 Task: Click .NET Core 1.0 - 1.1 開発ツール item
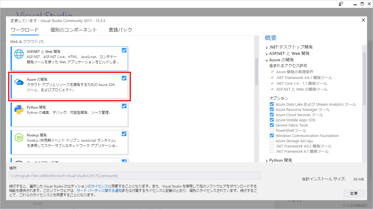point(302,83)
